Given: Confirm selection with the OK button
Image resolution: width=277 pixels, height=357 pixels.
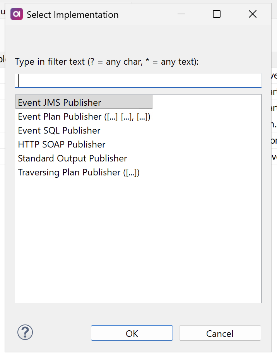Looking at the screenshot, I should (132, 333).
